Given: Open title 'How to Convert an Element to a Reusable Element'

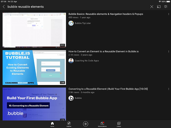Looking at the screenshot, I should coord(103,51).
